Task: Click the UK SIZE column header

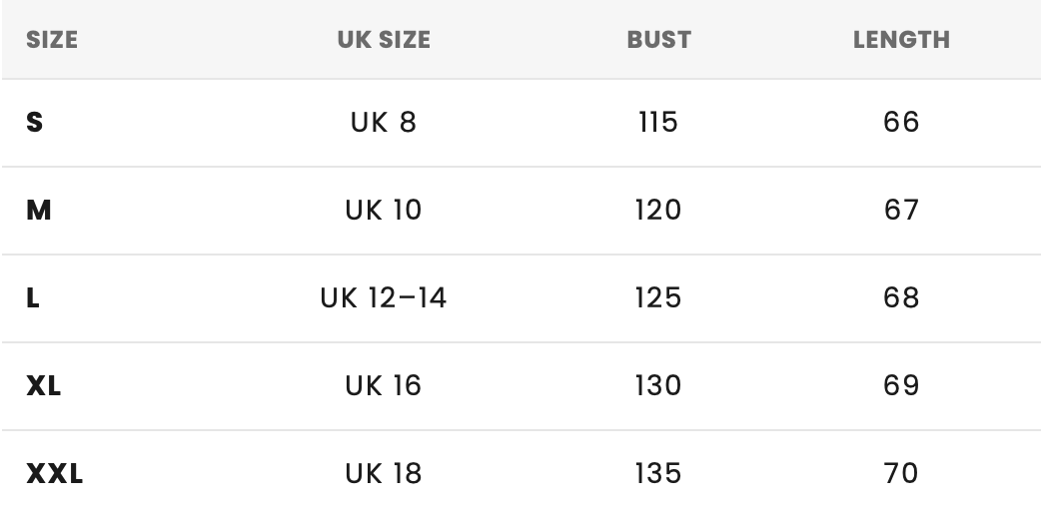Action: 384,40
